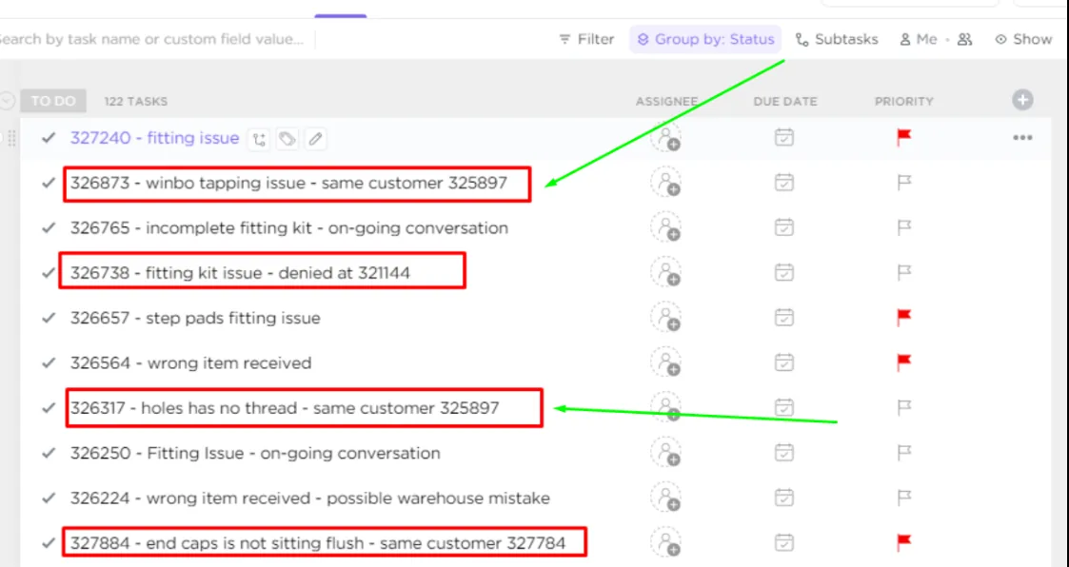The height and width of the screenshot is (567, 1069).
Task: Open the Show options
Action: (x=1023, y=40)
